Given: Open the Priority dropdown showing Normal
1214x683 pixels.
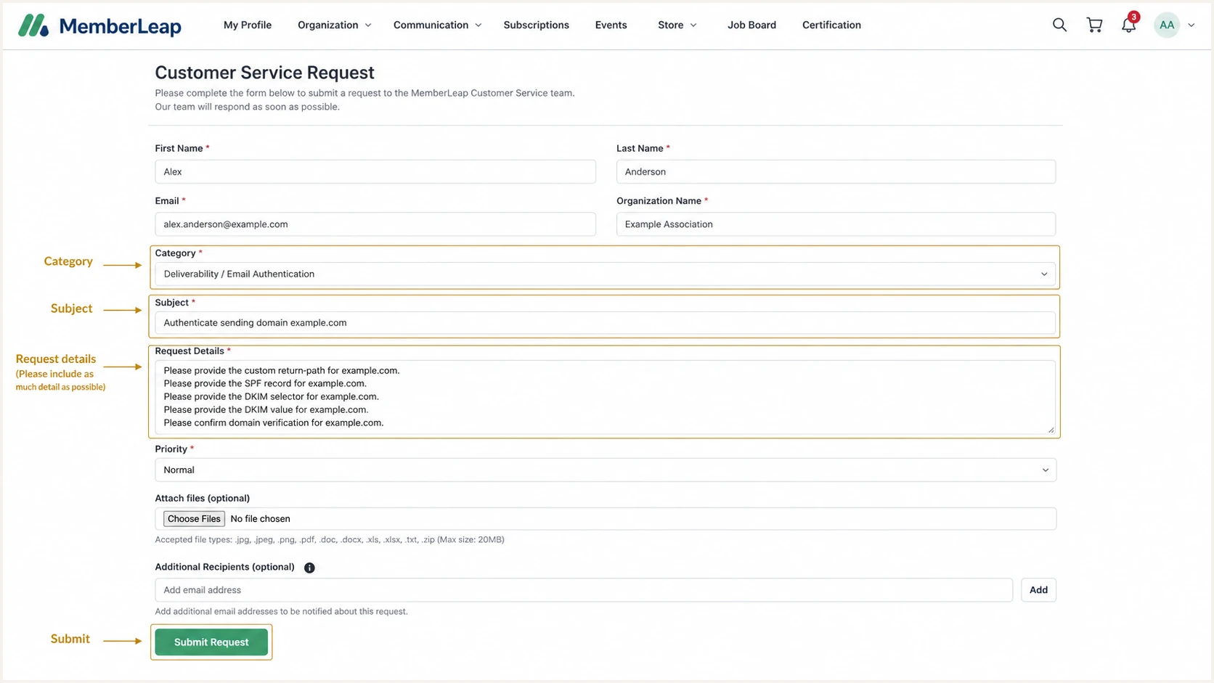Looking at the screenshot, I should point(606,470).
